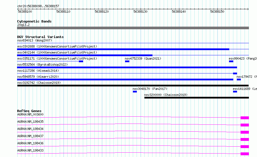Open AURKA|NM_198435 transcript label

31,122
